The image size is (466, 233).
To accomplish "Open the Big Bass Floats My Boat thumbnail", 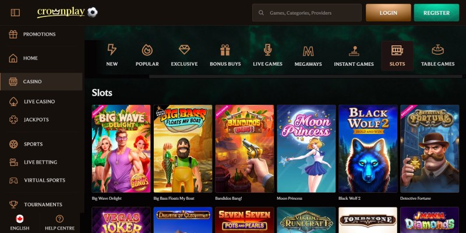I will click(x=183, y=149).
